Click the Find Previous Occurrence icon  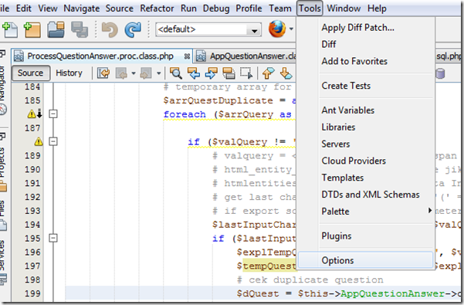pyautogui.click(x=194, y=73)
